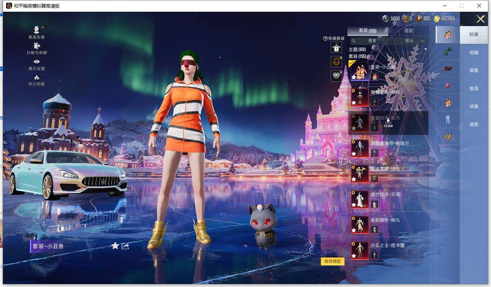Click the small part icon under 盛世惊鸿-云鸾

(x=374, y=204)
